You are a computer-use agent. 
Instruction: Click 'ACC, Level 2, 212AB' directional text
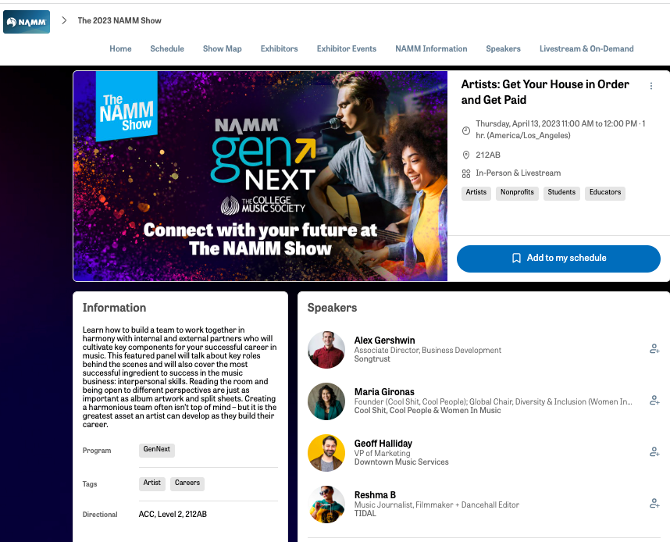[x=173, y=514]
